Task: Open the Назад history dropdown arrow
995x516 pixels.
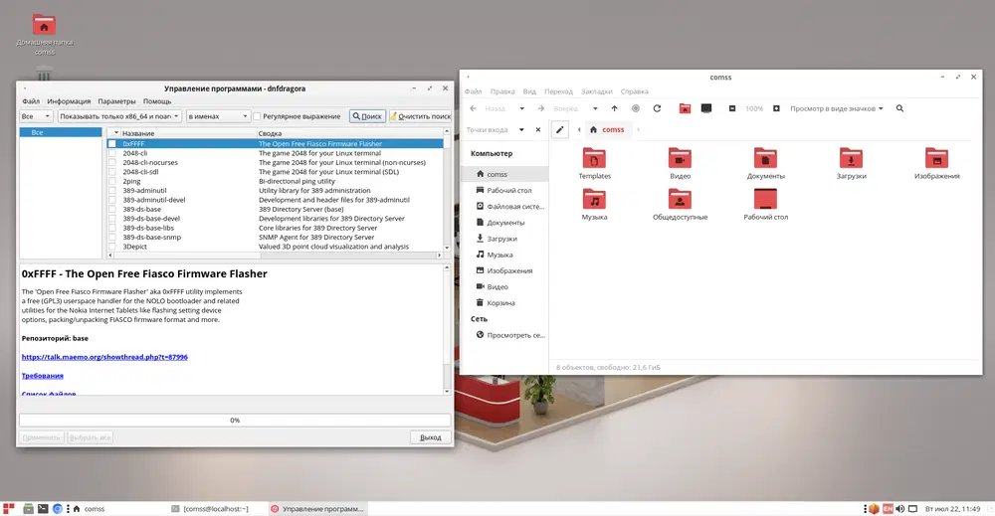Action: (x=521, y=108)
